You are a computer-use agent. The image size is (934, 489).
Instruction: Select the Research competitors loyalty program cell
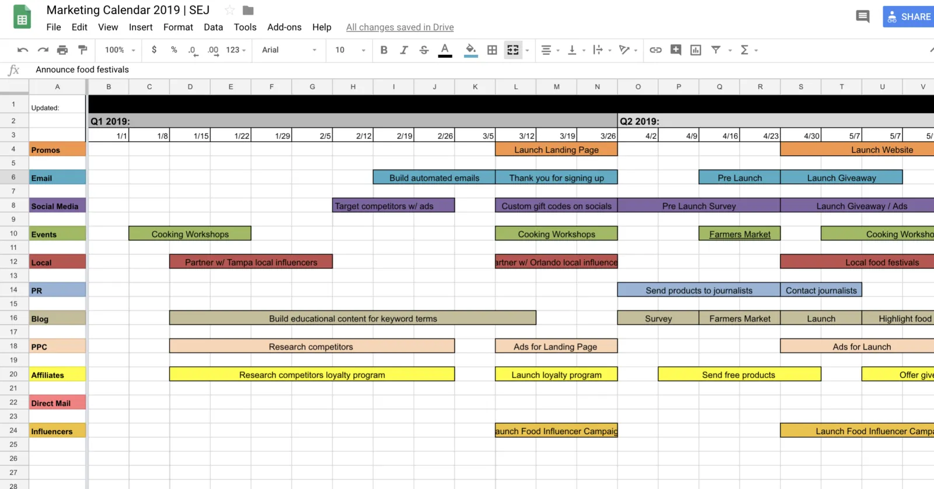click(312, 375)
